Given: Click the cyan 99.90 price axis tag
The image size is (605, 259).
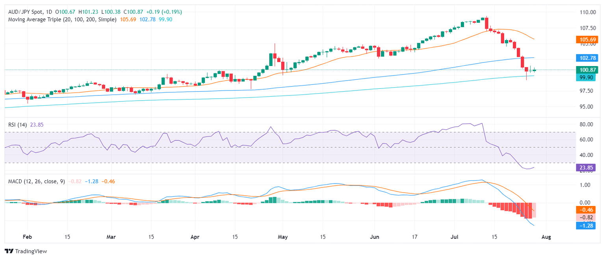Looking at the screenshot, I should click(x=586, y=78).
